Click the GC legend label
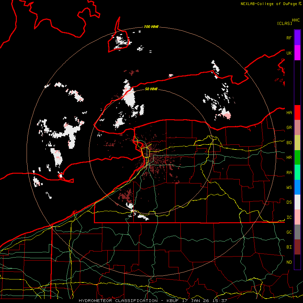The image size is (303, 303). tap(289, 232)
